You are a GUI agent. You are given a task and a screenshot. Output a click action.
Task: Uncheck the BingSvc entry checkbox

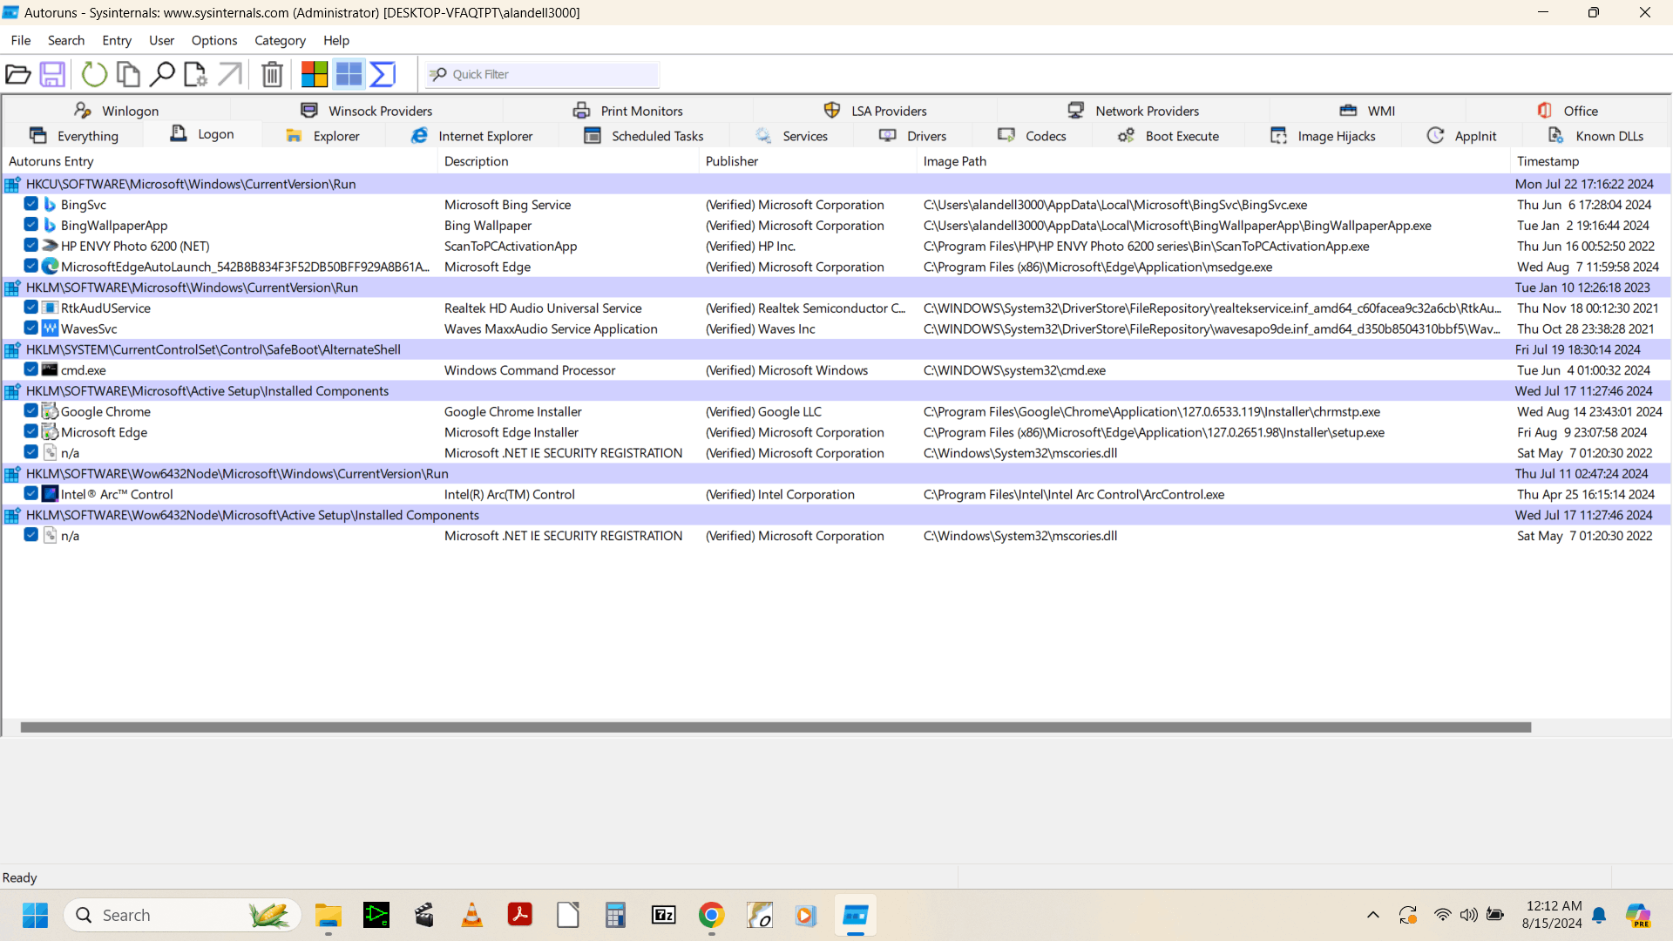[x=31, y=204]
